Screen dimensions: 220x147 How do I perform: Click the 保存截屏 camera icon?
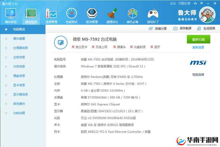(x=175, y=29)
